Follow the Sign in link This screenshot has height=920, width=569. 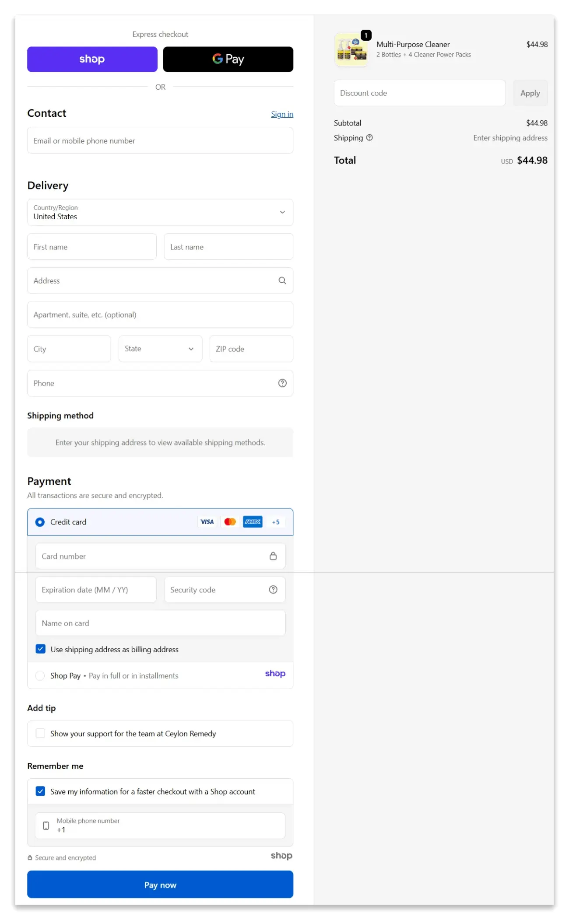[x=282, y=114]
